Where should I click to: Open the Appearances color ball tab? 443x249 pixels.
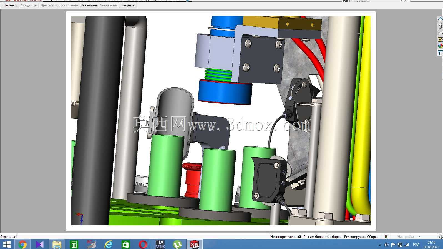[440, 46]
